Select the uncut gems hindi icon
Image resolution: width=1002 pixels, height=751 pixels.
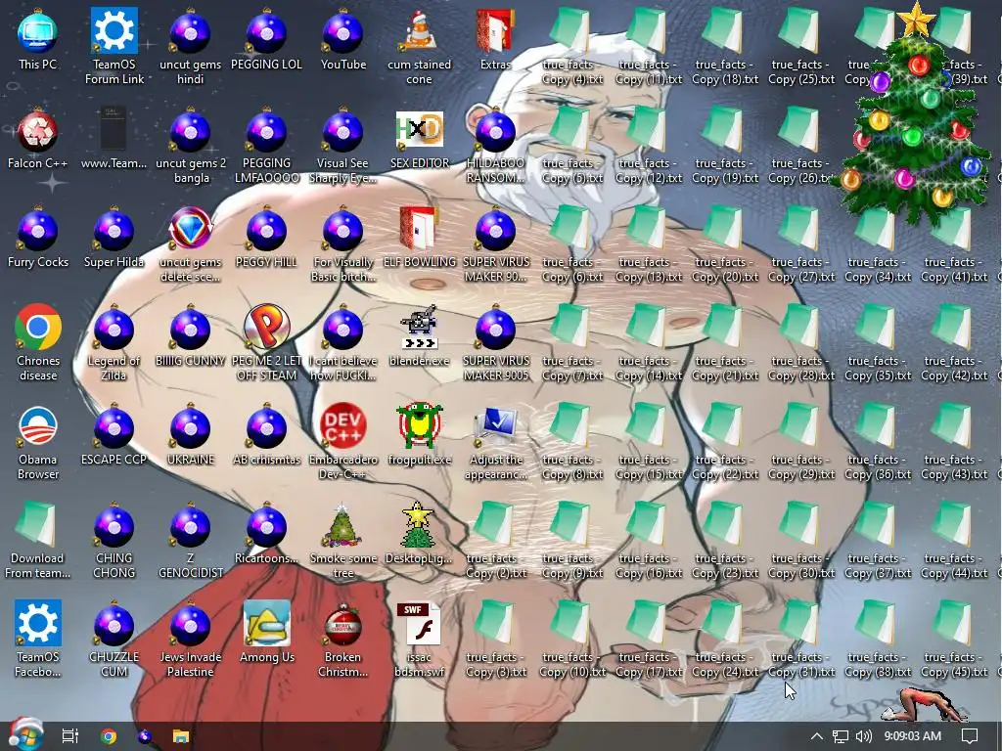(191, 46)
